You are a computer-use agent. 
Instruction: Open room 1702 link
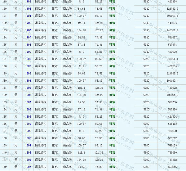tap(28, 2)
